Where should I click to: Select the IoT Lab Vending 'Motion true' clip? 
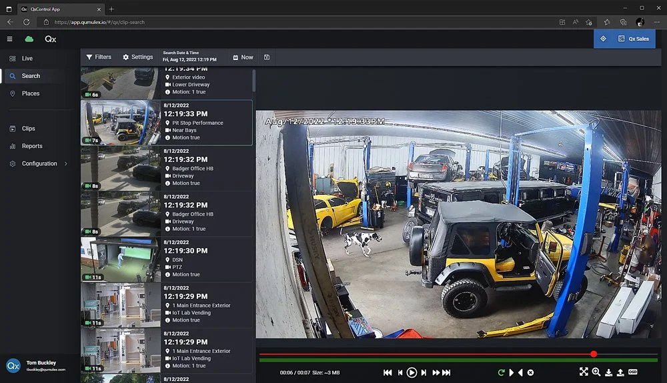coord(166,305)
